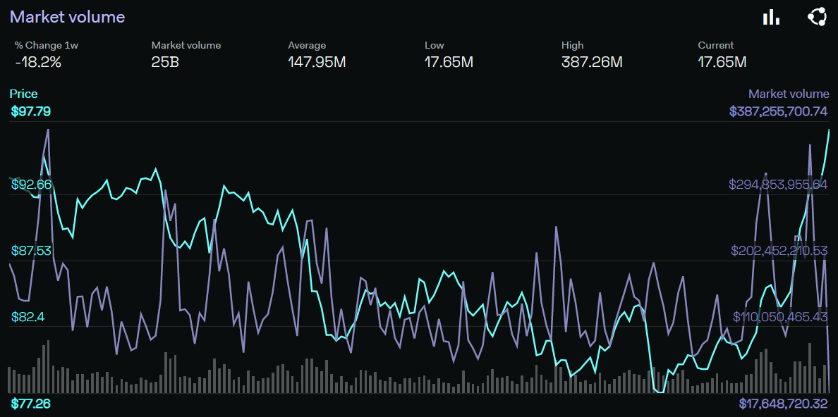Click the 25B market volume value
Viewport: 838px width, 417px height.
165,62
